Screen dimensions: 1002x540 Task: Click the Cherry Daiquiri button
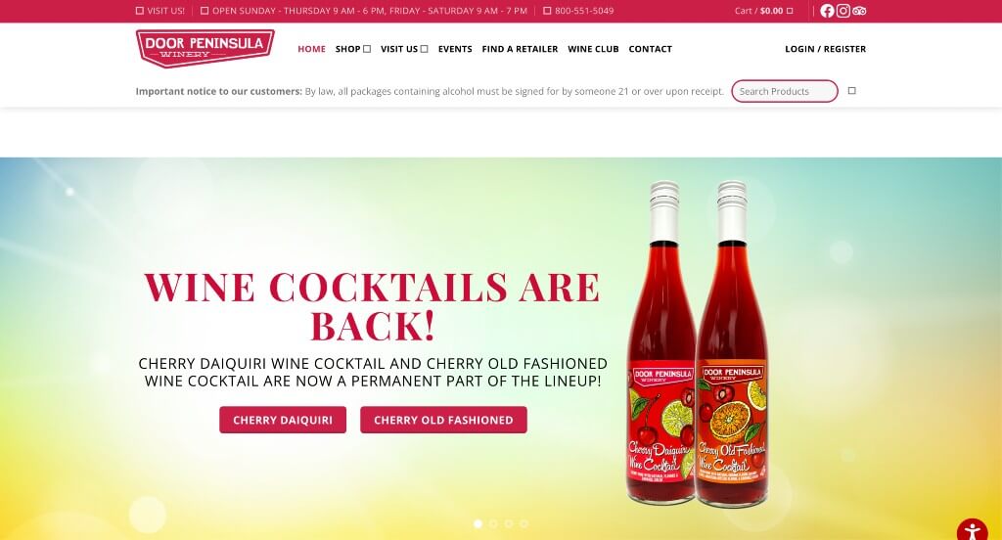pyautogui.click(x=283, y=420)
